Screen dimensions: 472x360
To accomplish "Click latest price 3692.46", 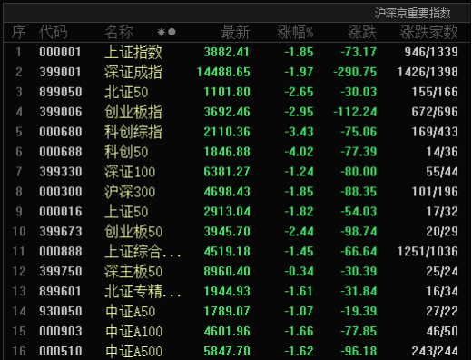I will (x=227, y=112).
